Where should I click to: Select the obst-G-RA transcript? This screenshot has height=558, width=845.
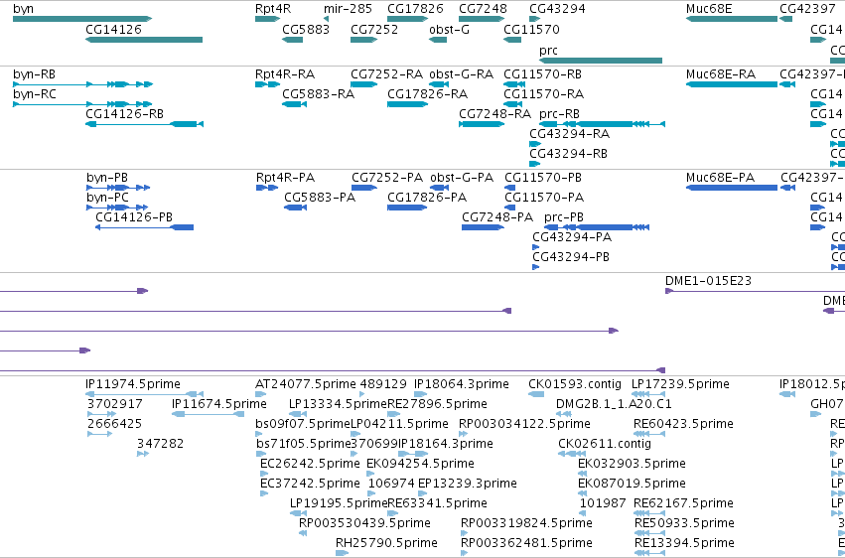click(439, 84)
